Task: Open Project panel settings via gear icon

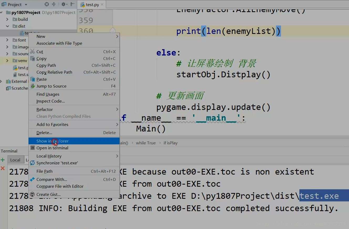Action: tap(64, 4)
